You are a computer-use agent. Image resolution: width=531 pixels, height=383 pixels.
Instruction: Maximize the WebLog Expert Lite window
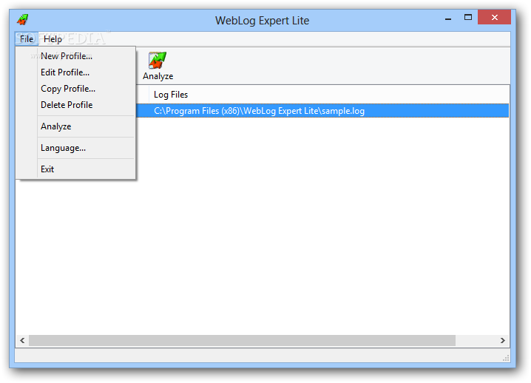click(468, 17)
